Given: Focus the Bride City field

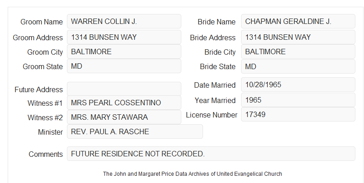Looking at the screenshot, I should coord(298,52).
